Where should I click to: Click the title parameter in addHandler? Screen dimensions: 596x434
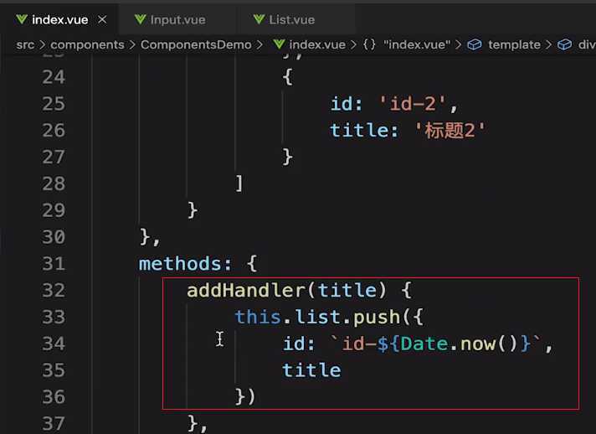(x=347, y=291)
